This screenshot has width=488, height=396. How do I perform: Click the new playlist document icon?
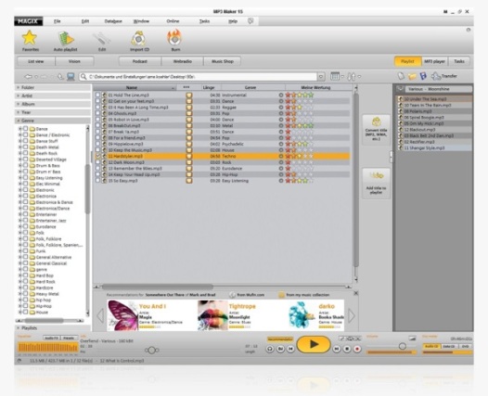401,76
